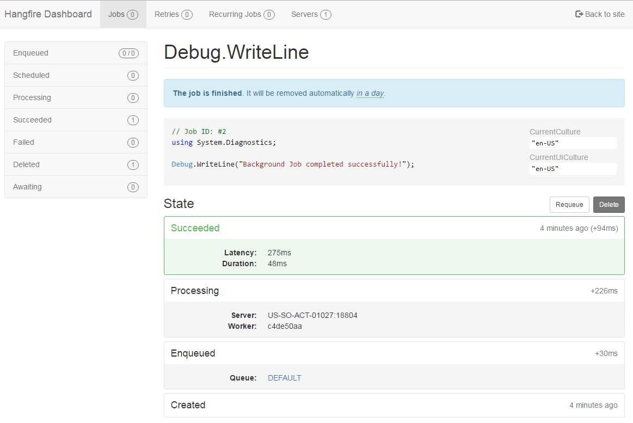This screenshot has height=423, width=633.
Task: Open Awaiting jobs in sidebar
Action: point(76,187)
